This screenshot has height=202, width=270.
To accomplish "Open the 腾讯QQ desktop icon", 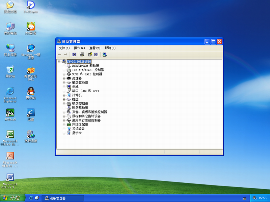I will coord(31,91).
